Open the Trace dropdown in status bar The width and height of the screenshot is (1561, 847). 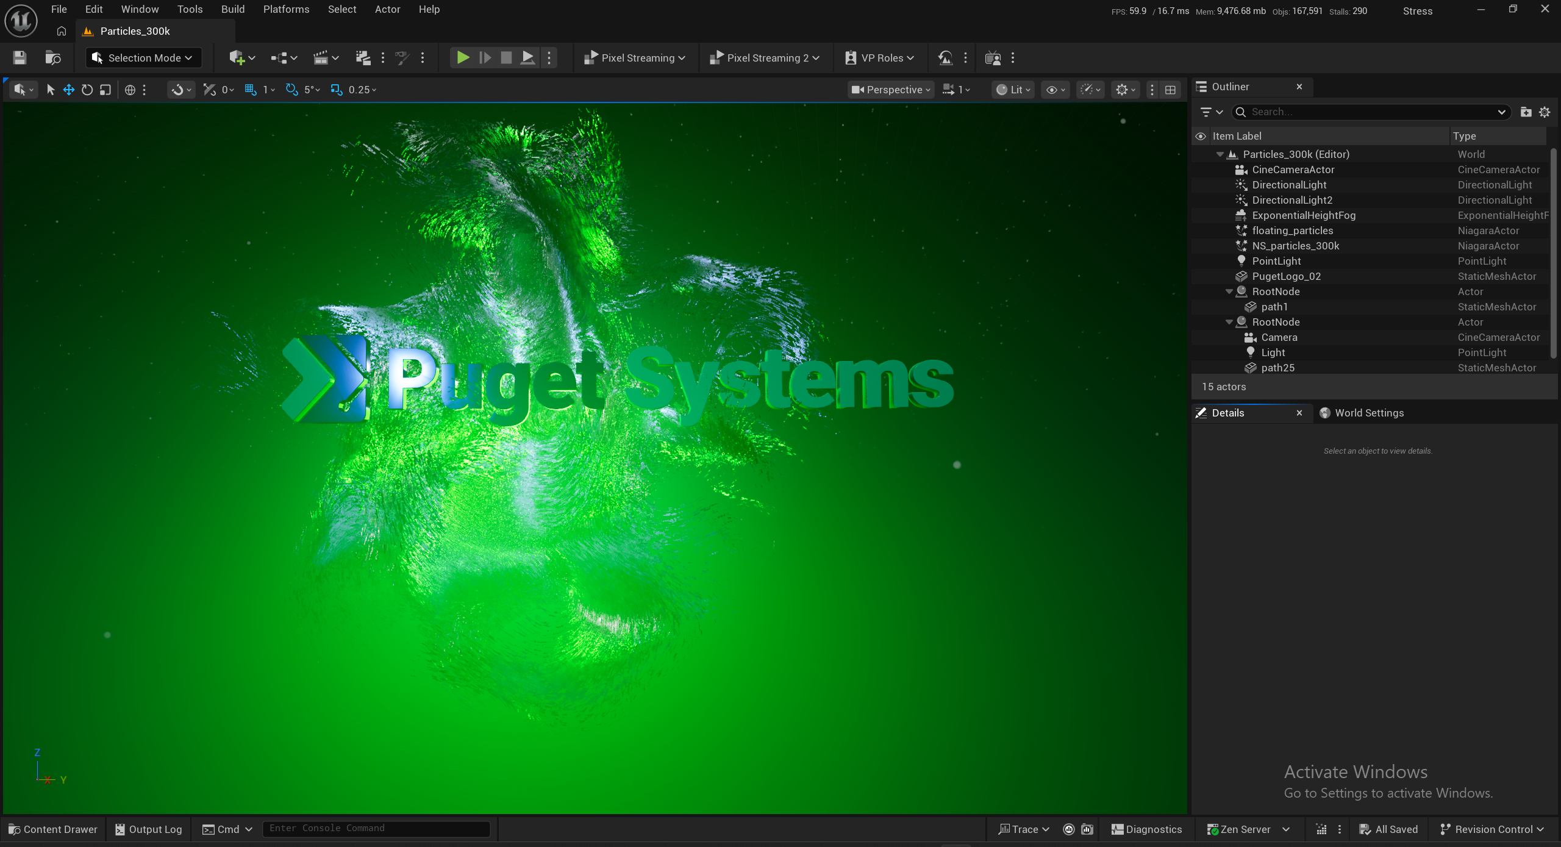coord(1024,829)
